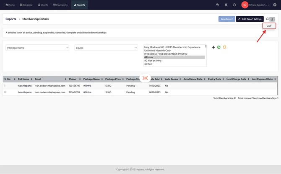Add a filter with plus icon

pyautogui.click(x=213, y=47)
